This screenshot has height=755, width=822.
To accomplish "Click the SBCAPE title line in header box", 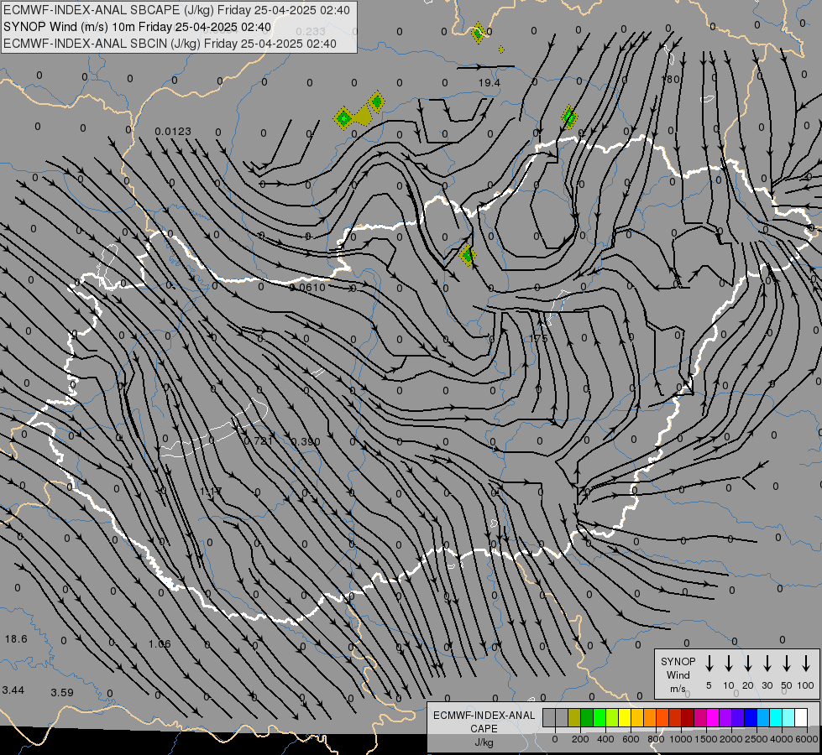I will [x=176, y=10].
